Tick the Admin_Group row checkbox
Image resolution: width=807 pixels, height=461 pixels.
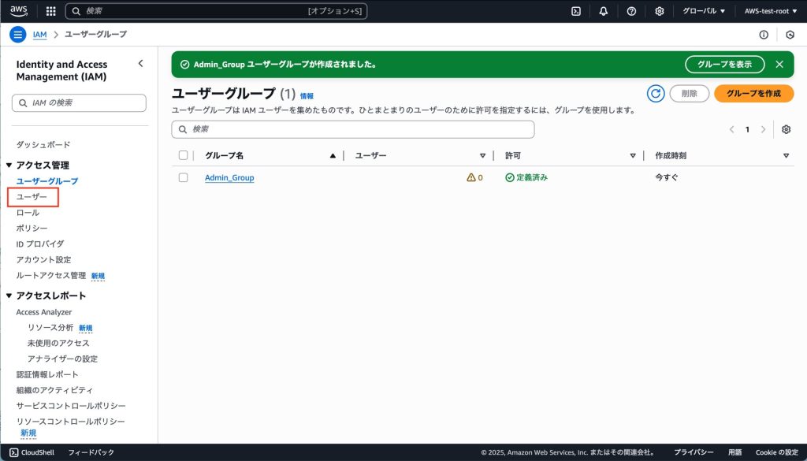pos(183,177)
